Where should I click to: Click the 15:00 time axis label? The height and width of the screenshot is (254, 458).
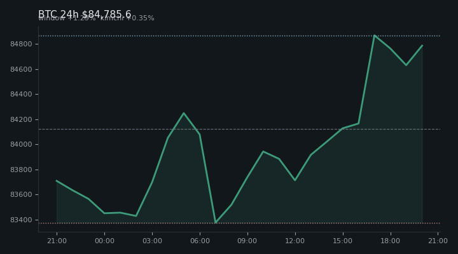343,241
